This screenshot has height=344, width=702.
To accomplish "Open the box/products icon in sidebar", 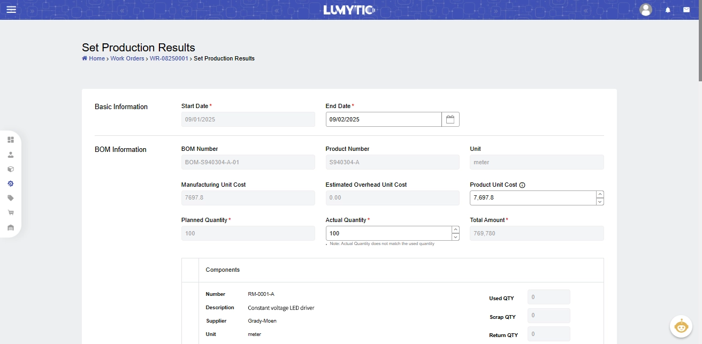I will (11, 169).
